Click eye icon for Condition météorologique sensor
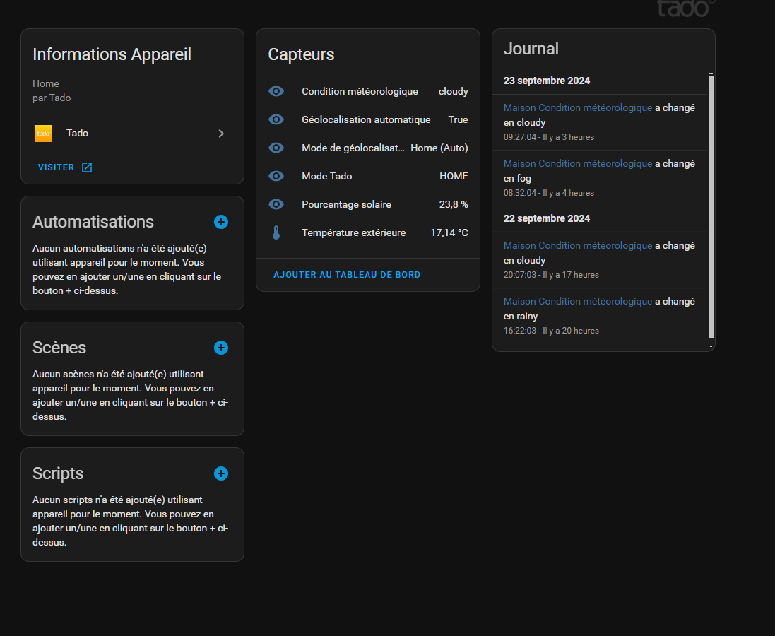Viewport: 775px width, 636px height. coord(276,91)
